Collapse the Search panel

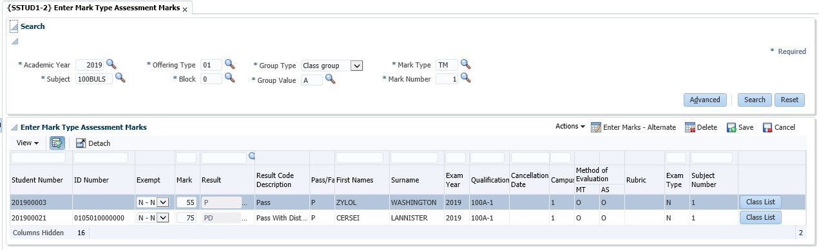[14, 26]
